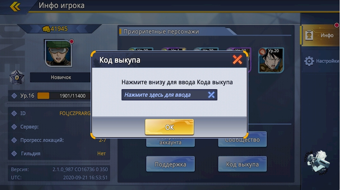Screen dimensions: 341x190
Task: Click the Инфо profile card icon
Action: (x=309, y=35)
